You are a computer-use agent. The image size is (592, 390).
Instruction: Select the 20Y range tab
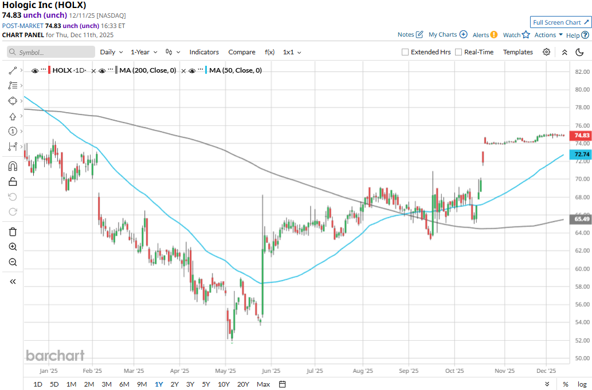[243, 384]
